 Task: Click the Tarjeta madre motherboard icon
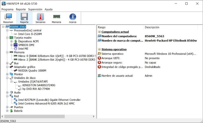11,38
